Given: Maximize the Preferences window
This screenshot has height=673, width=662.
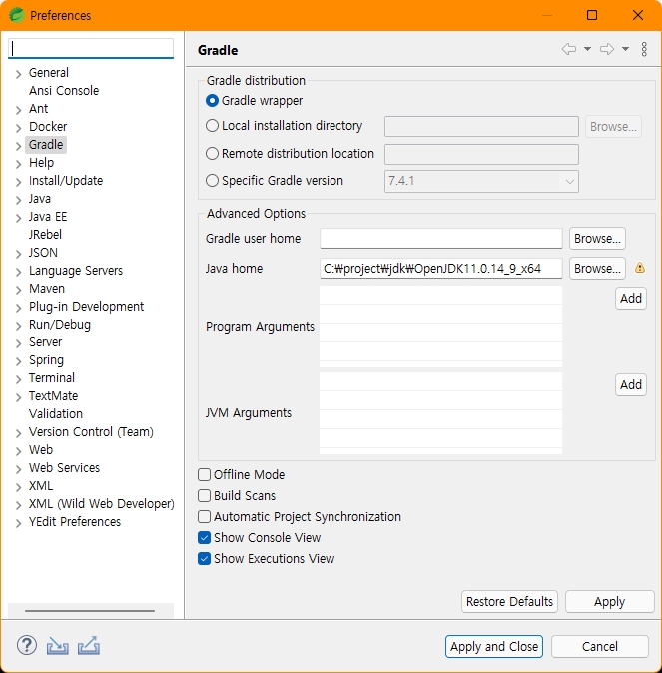Looking at the screenshot, I should coord(592,15).
